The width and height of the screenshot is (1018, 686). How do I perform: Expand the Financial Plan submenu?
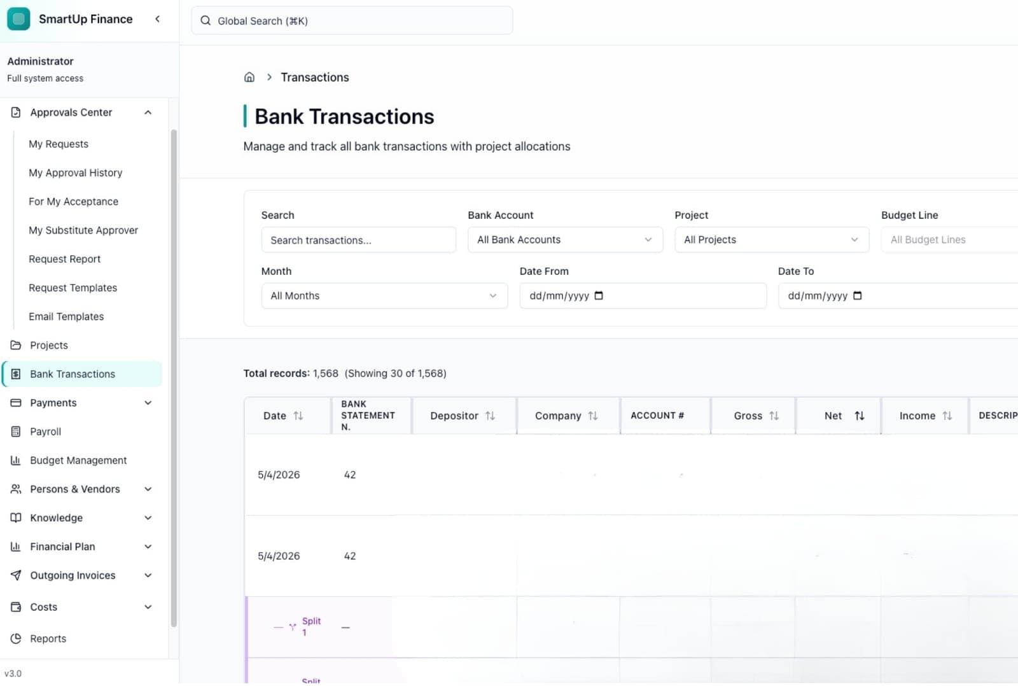pos(148,547)
